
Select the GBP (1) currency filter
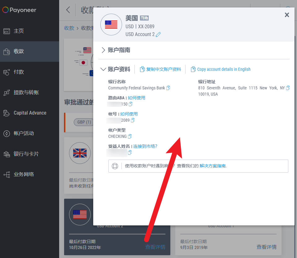tap(84, 122)
